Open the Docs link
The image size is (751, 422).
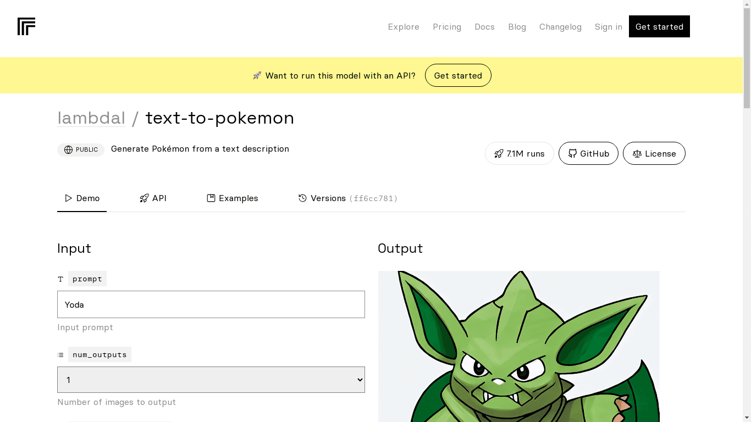pos(484,27)
